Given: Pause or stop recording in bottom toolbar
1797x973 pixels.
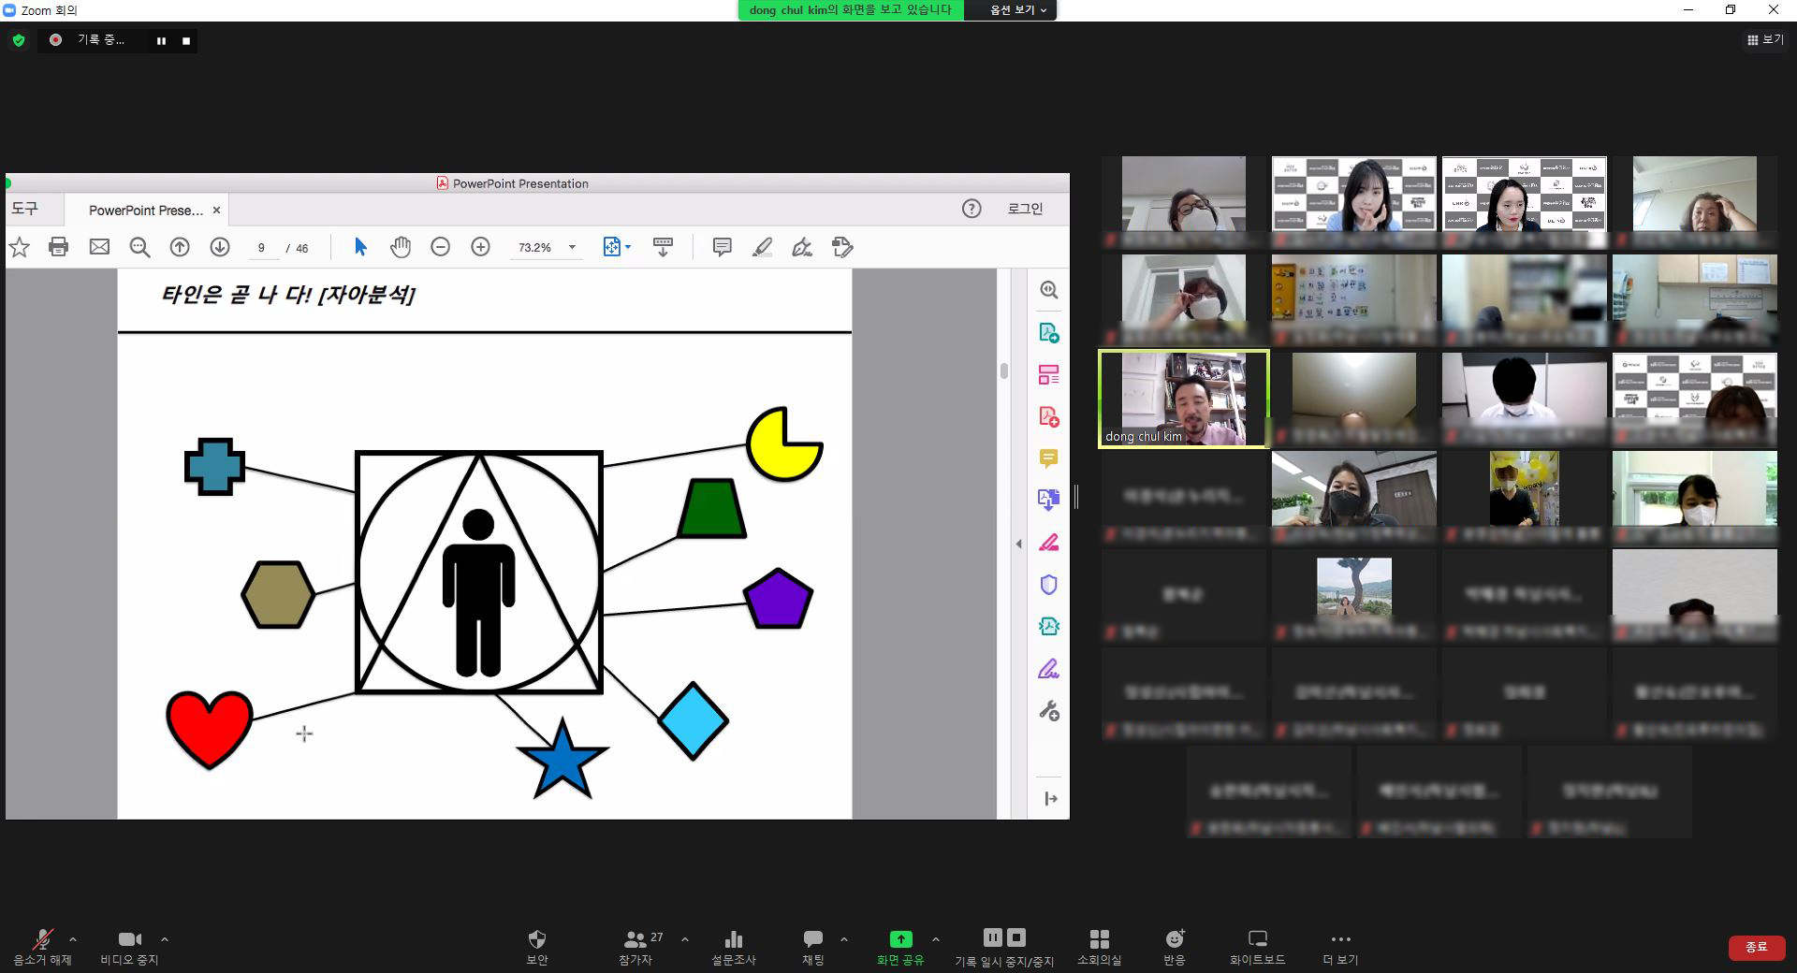Looking at the screenshot, I should [x=1003, y=946].
